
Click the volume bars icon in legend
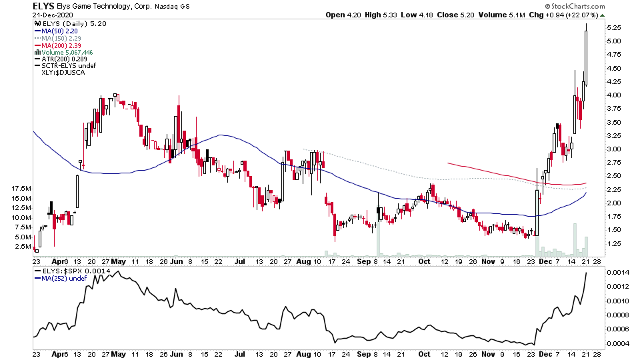click(x=38, y=52)
